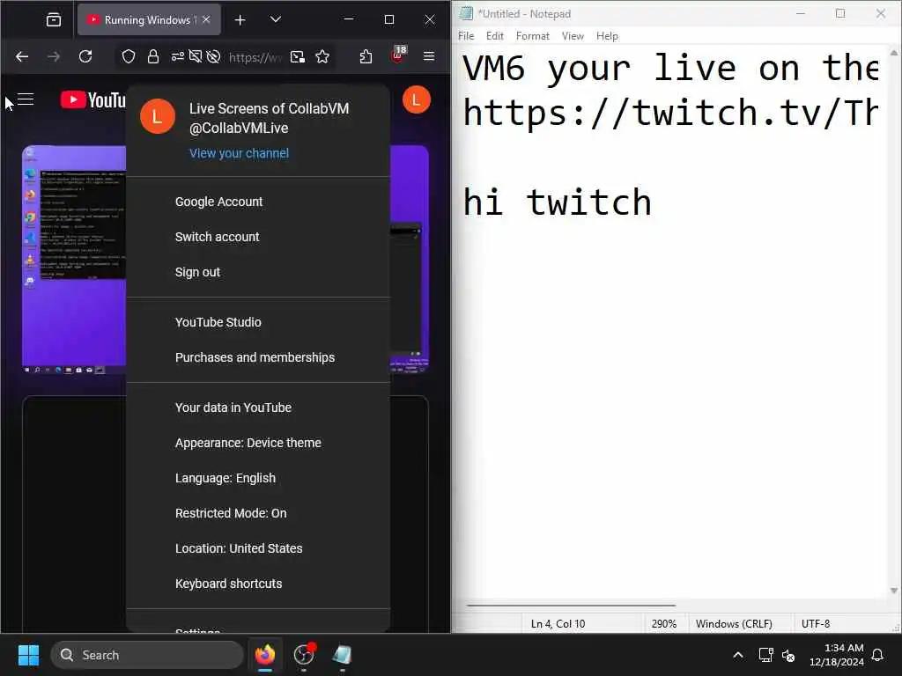Show hidden system tray icons chevron
The width and height of the screenshot is (902, 676).
(x=738, y=655)
